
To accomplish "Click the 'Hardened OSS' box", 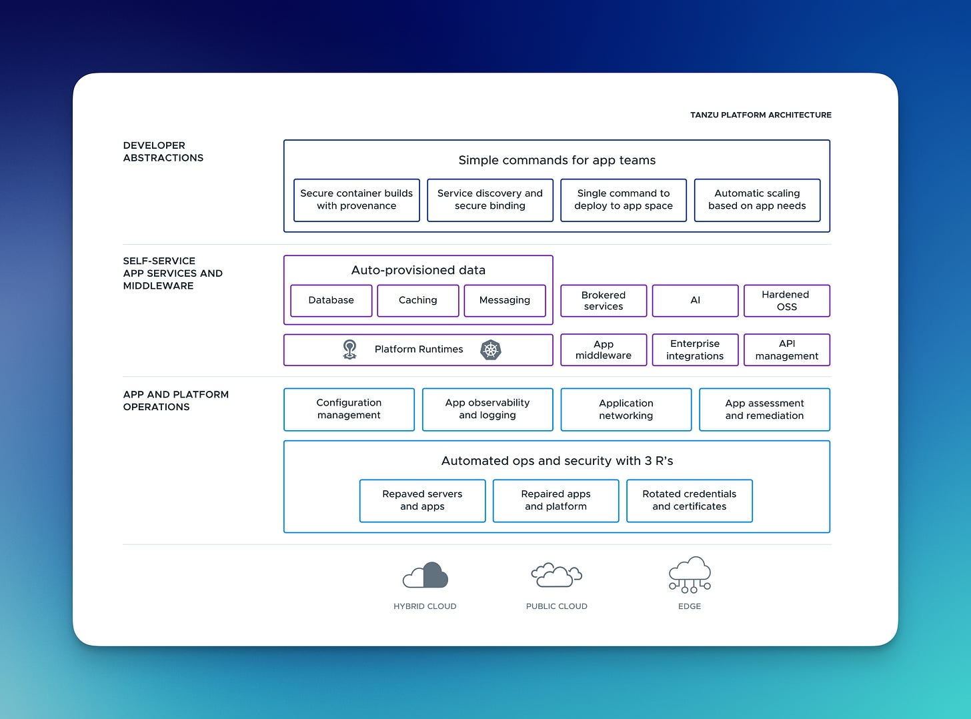I will 787,301.
